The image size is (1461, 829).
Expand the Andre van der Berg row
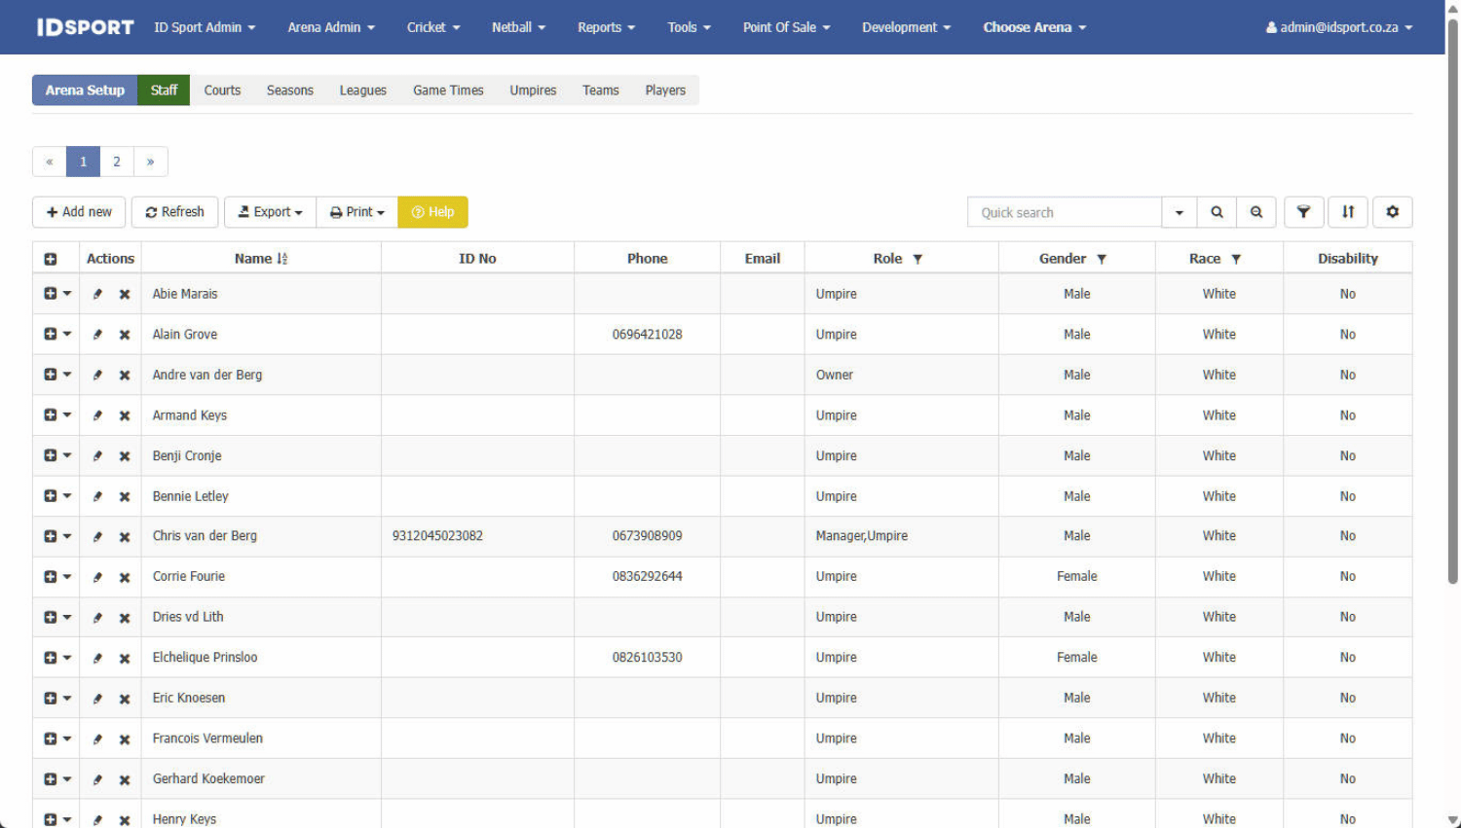[x=51, y=375]
